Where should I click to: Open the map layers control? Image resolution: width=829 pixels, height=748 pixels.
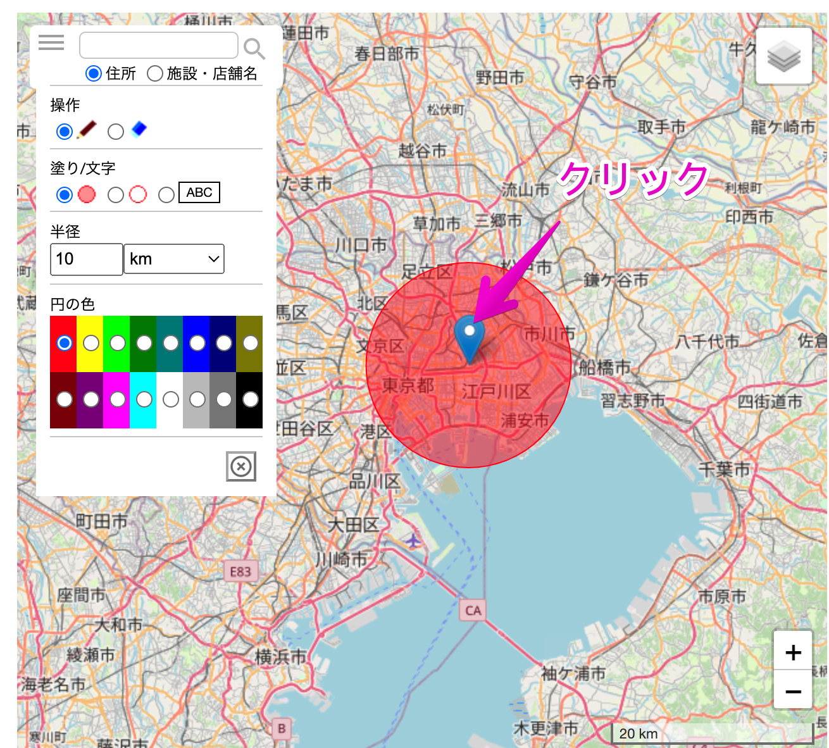click(x=783, y=56)
